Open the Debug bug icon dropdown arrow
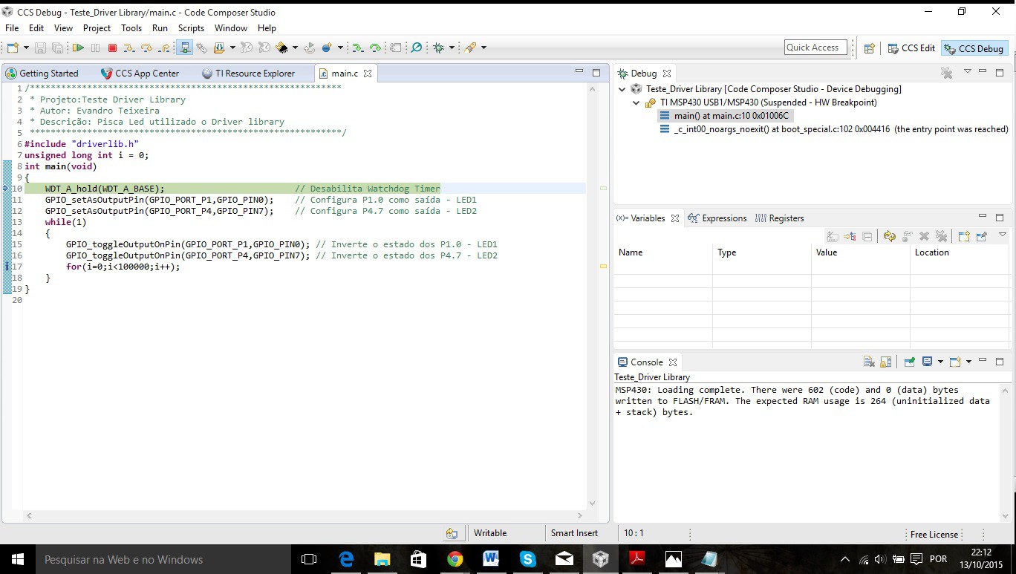 [x=452, y=48]
